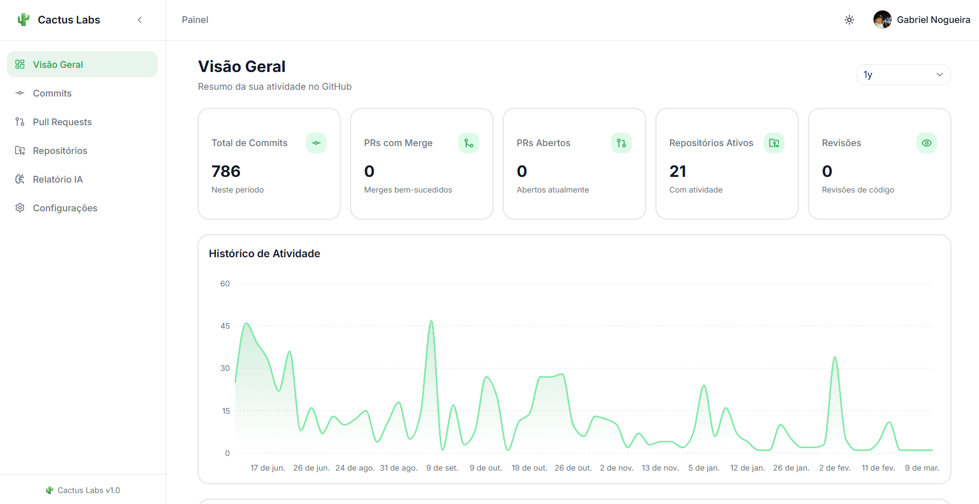Click the Gabriel Nogueira profile name
Image resolution: width=979 pixels, height=504 pixels.
934,19
